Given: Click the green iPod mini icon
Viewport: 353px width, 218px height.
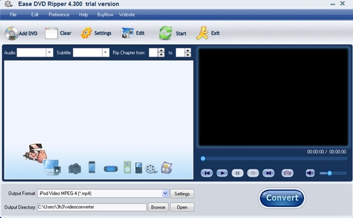Looking at the screenshot, I should pos(127,167).
